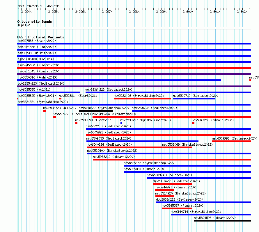259x232 pixels.
Task: Click nsv6144714 (ByrskaBishop2022) label
Action: pos(196,212)
